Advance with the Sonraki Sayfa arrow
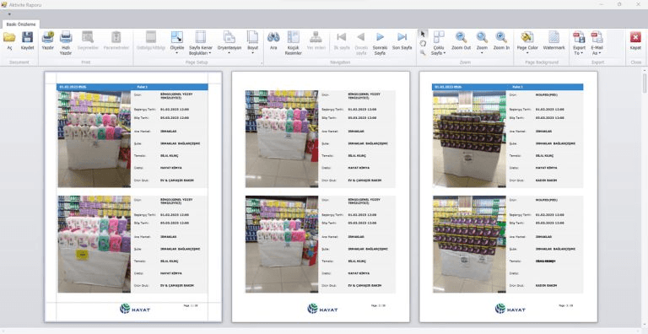The height and width of the screenshot is (334, 648). 380,43
